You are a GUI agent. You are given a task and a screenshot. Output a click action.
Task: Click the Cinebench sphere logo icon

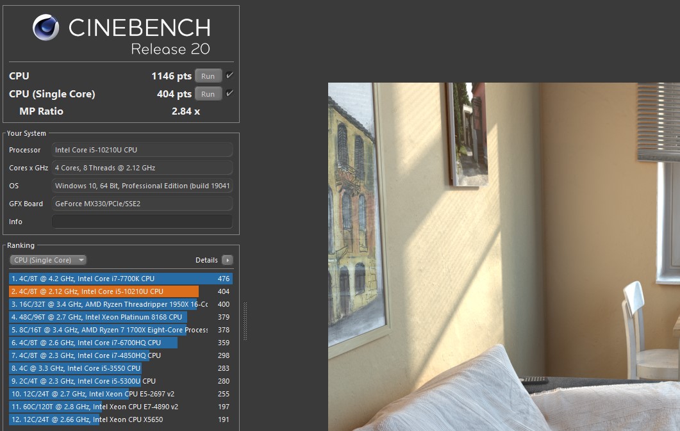coord(46,28)
